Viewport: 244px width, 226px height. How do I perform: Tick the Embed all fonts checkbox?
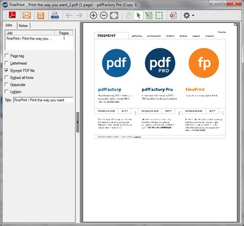coord(6,77)
